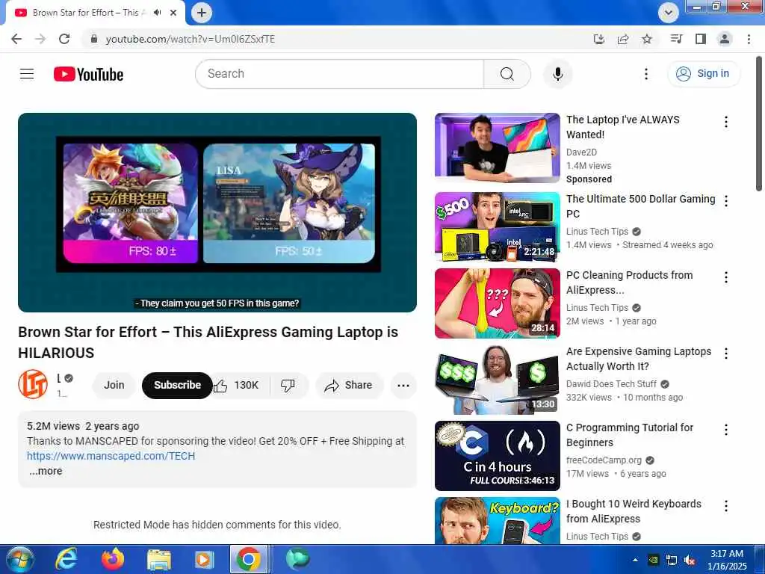The height and width of the screenshot is (574, 765).
Task: Open the channel avatar next to Join
Action: 33,384
